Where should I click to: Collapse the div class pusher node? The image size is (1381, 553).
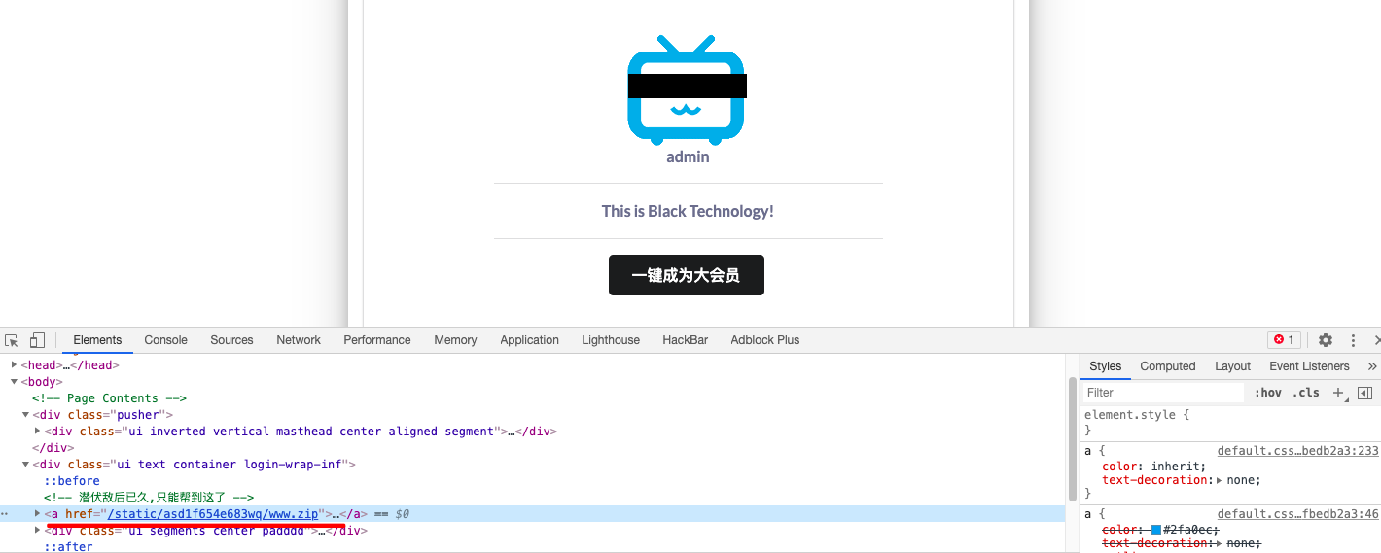click(25, 415)
